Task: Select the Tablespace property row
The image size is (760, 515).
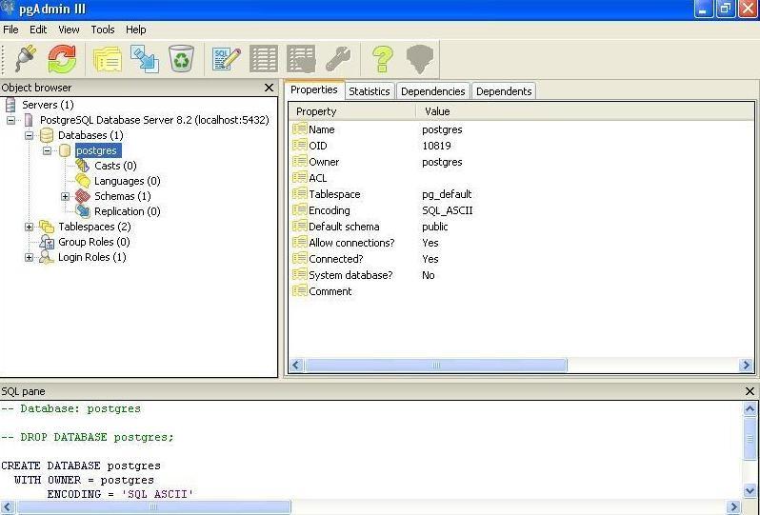Action: pyautogui.click(x=522, y=194)
